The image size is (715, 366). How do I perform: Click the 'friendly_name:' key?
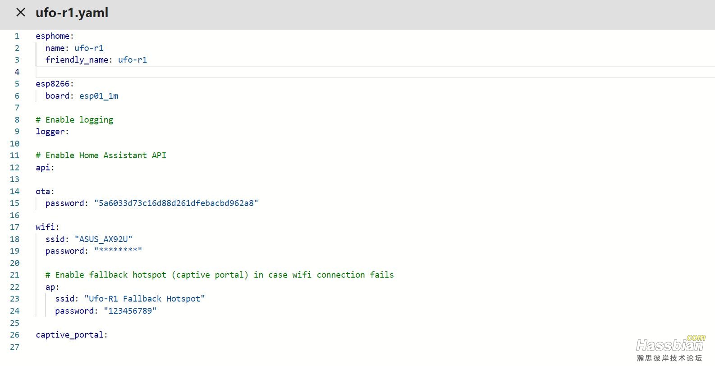79,60
